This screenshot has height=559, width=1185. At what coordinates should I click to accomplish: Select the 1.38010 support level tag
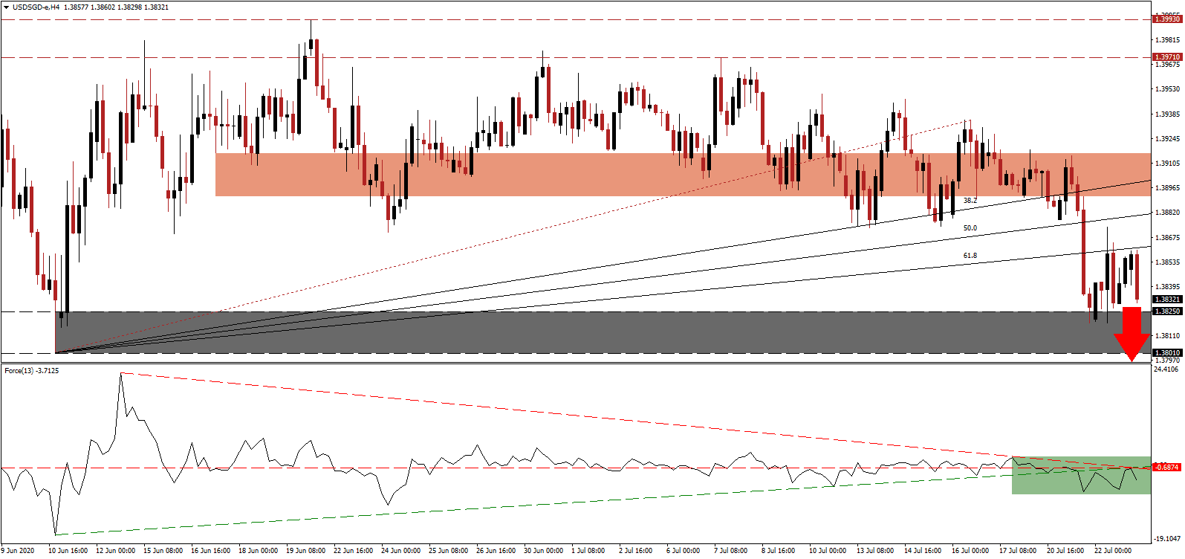point(1166,353)
